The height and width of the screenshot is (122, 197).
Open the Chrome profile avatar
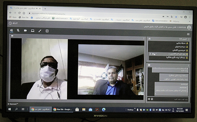185,17
